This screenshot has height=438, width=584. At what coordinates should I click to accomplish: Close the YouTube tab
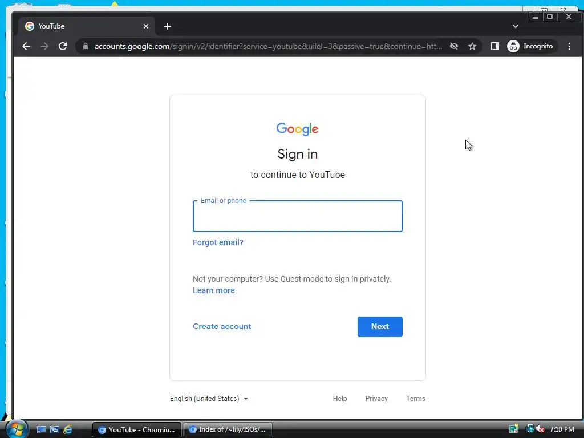(146, 26)
